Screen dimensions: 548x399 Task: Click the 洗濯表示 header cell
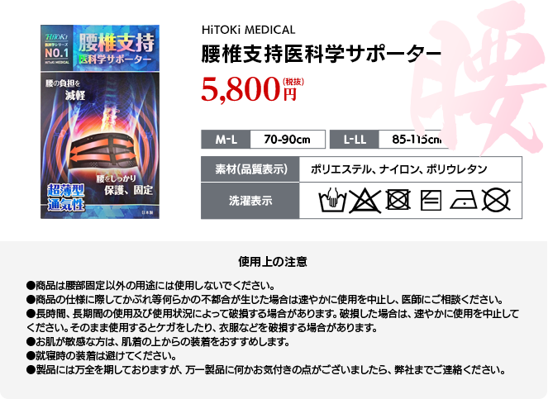(250, 201)
